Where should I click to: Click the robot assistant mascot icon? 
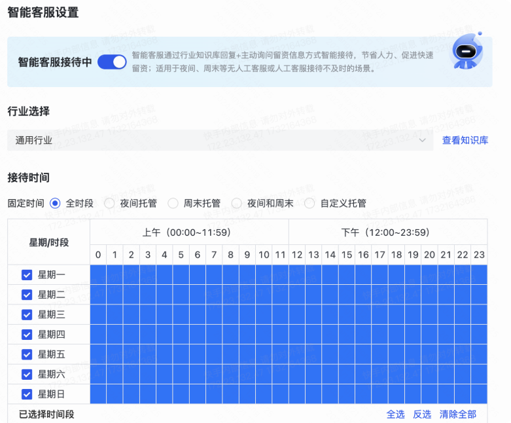pyautogui.click(x=467, y=51)
